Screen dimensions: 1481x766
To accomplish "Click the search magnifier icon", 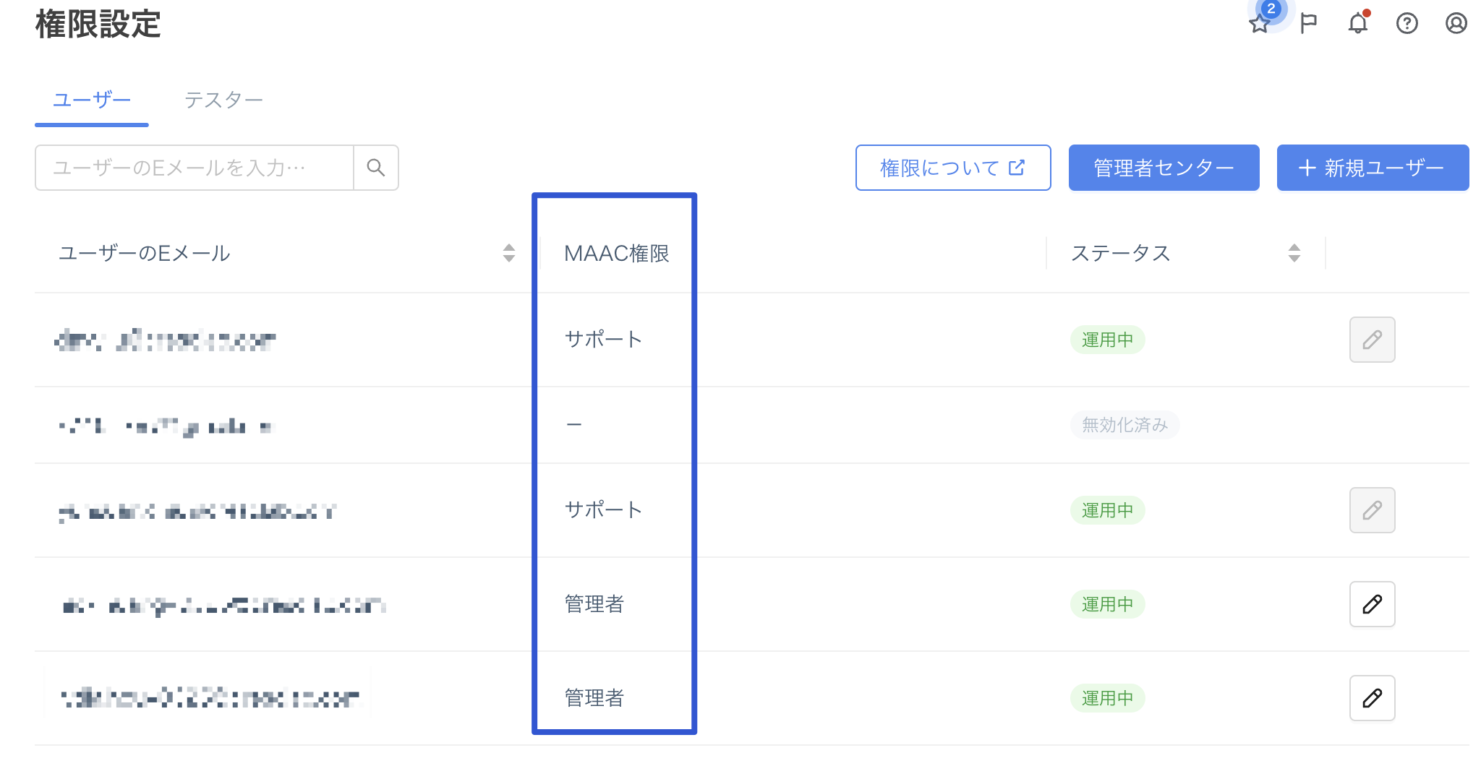I will point(375,168).
